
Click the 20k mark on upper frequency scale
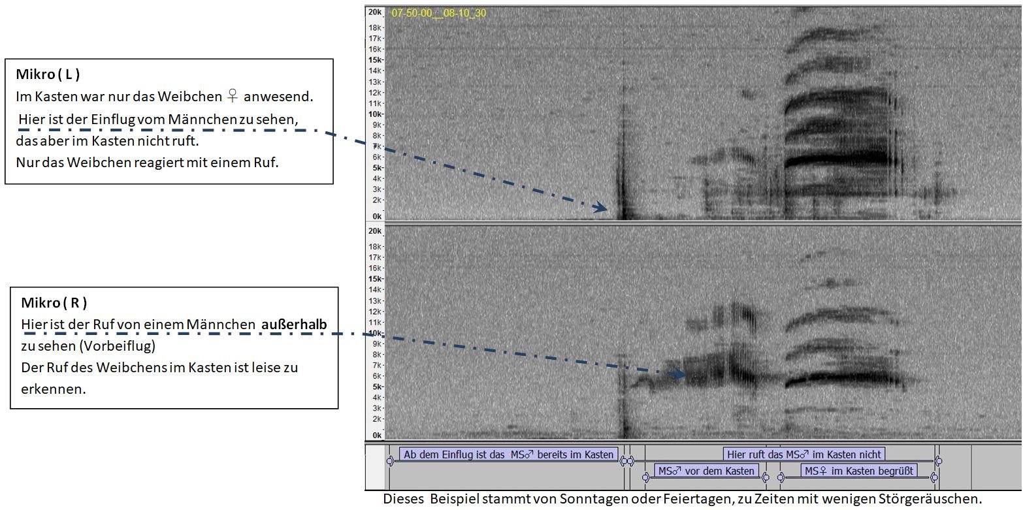pyautogui.click(x=374, y=12)
